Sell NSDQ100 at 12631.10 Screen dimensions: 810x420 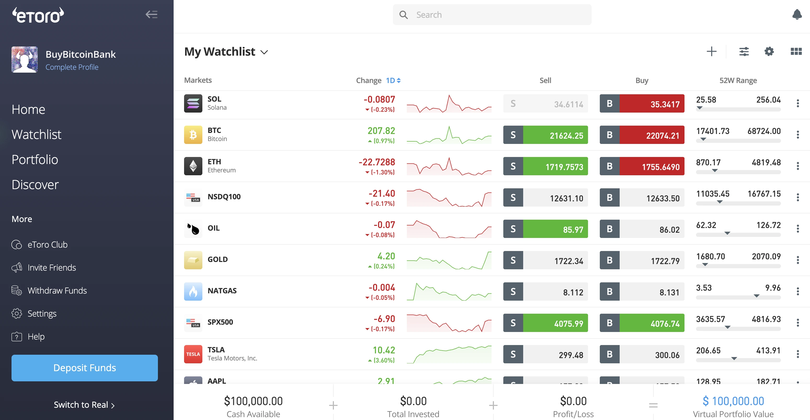(546, 197)
